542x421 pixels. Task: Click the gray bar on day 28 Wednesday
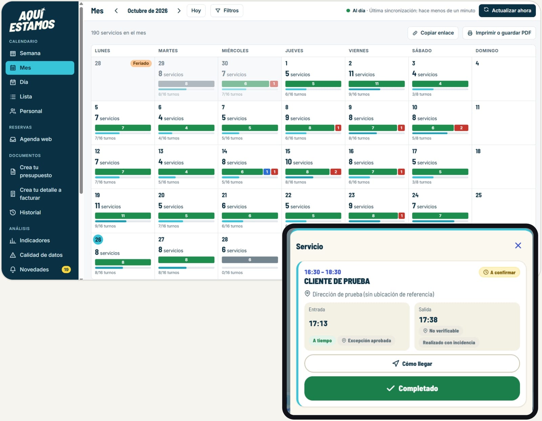point(250,260)
